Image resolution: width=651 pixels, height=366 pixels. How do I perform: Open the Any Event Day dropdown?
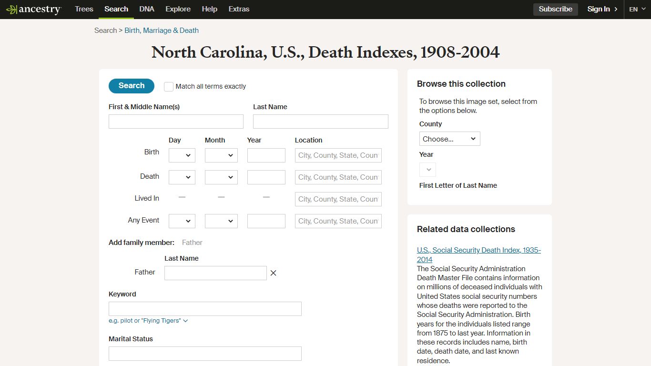(x=182, y=221)
